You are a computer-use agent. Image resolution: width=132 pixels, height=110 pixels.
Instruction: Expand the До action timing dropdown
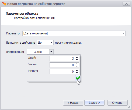coord(51,43)
